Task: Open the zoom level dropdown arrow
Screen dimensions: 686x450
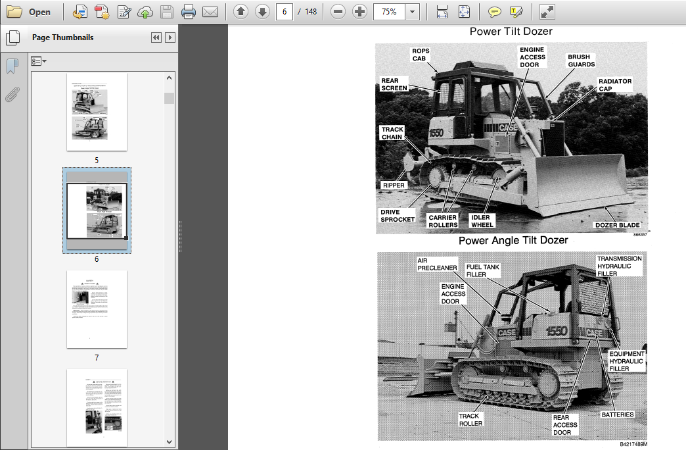Action: [412, 12]
